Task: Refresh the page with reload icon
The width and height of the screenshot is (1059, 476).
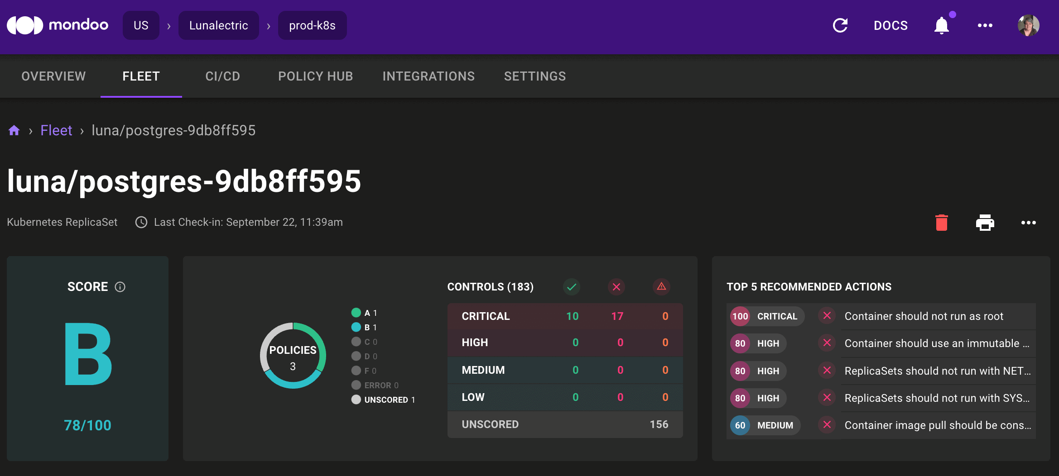Action: pos(840,25)
